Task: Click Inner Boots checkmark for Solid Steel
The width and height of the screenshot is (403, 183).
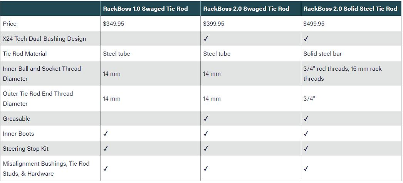Action: (306, 134)
